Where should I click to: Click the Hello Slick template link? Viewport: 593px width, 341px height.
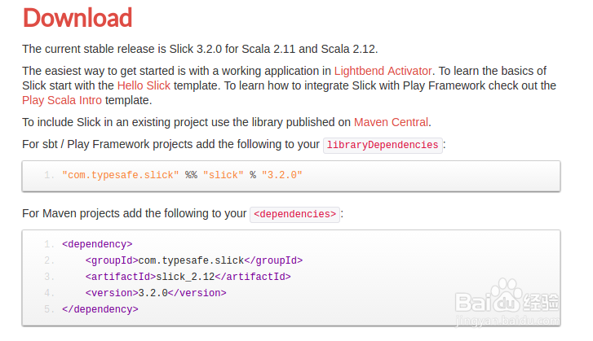(x=144, y=85)
